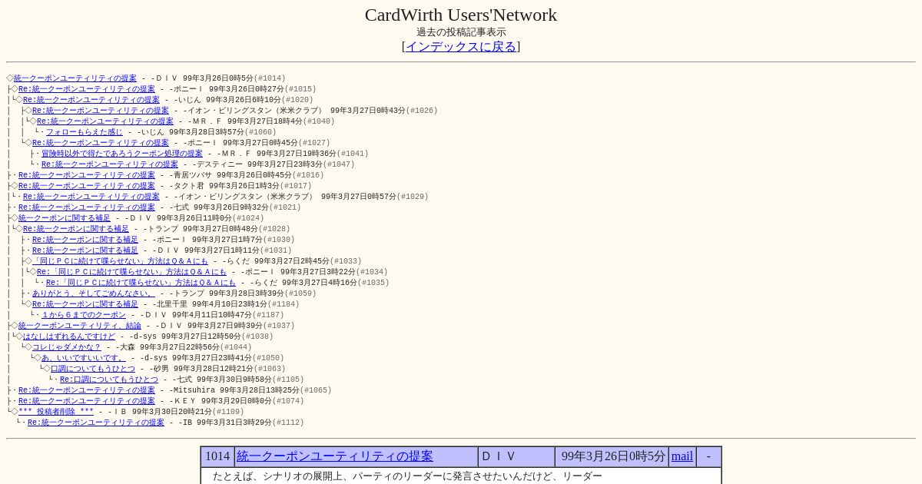The height and width of the screenshot is (484, 922).
Task: Open reply #1020 by いじん
Action: tap(91, 100)
